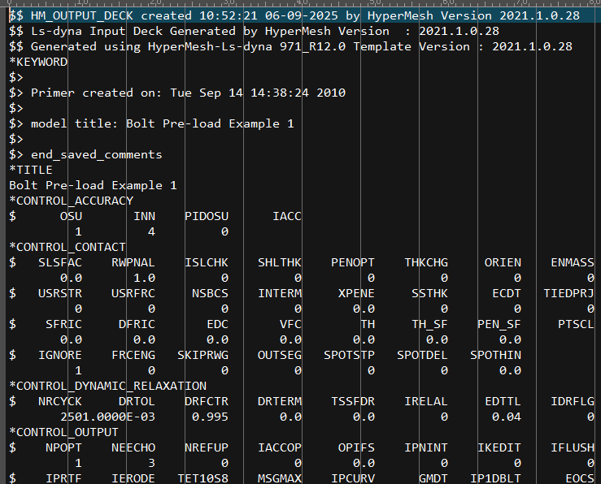Click the SHLTHK column header

point(280,262)
